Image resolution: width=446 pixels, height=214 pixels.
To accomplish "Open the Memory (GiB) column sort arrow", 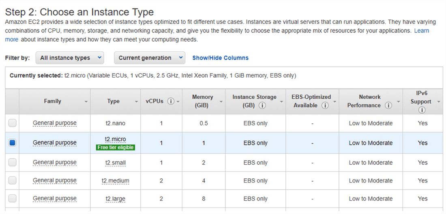I will [221, 102].
